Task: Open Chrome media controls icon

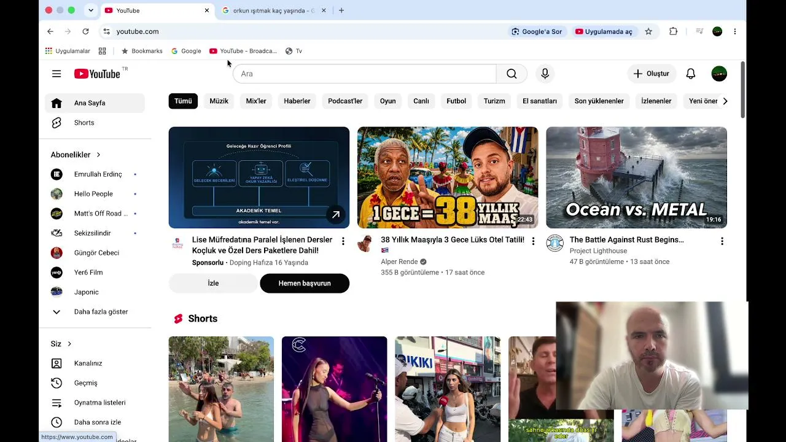Action: (x=699, y=31)
